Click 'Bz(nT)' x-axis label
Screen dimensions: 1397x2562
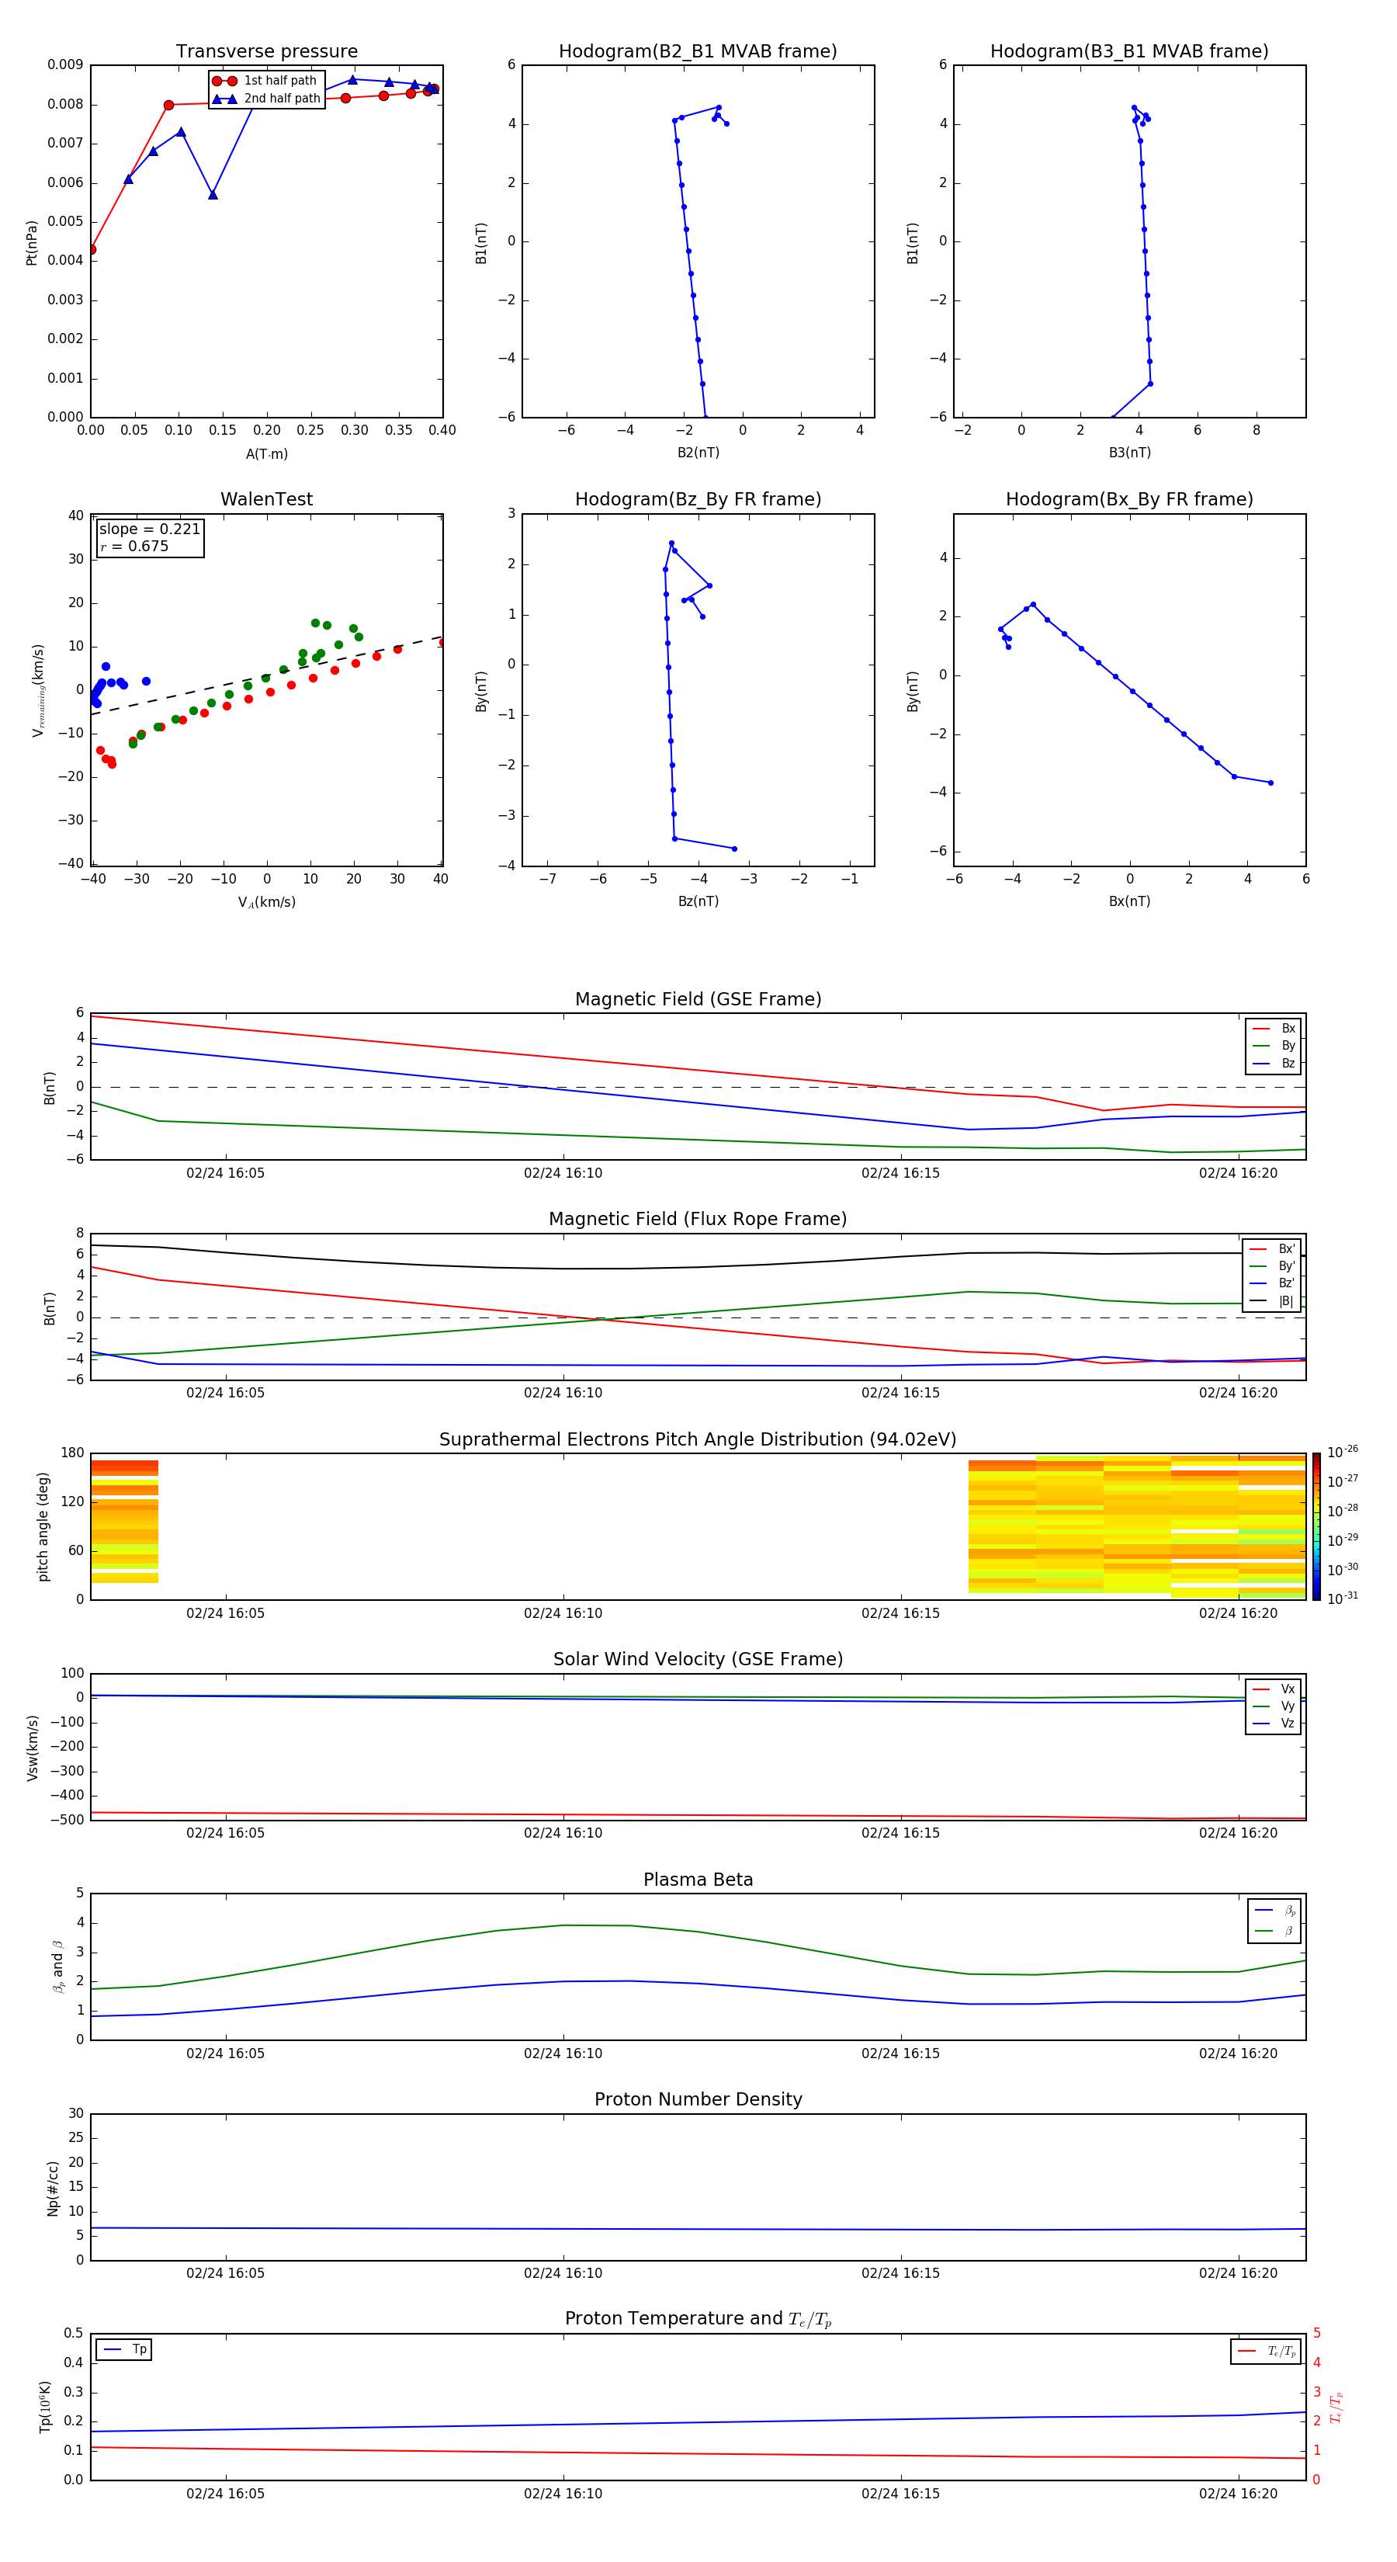pyautogui.click(x=698, y=901)
